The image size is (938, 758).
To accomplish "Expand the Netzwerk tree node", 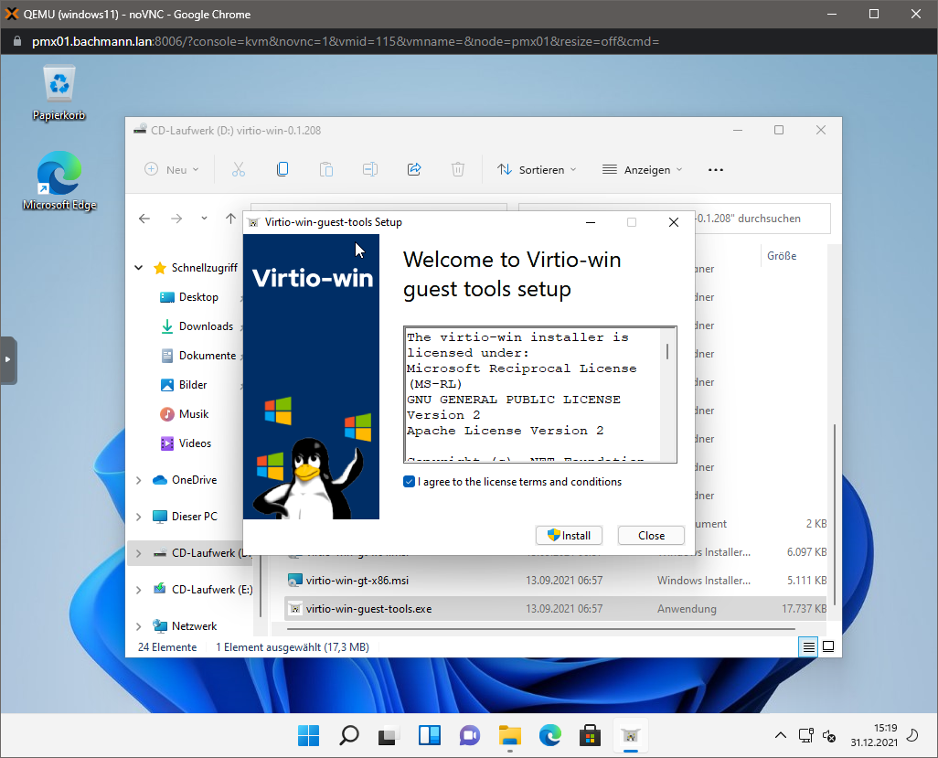I will (138, 626).
